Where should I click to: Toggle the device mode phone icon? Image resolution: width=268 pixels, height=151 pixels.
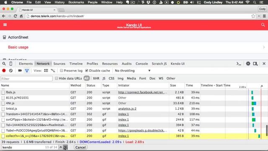coord(11,64)
